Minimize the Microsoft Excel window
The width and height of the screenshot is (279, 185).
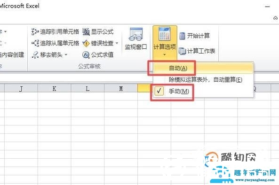[x=267, y=7]
